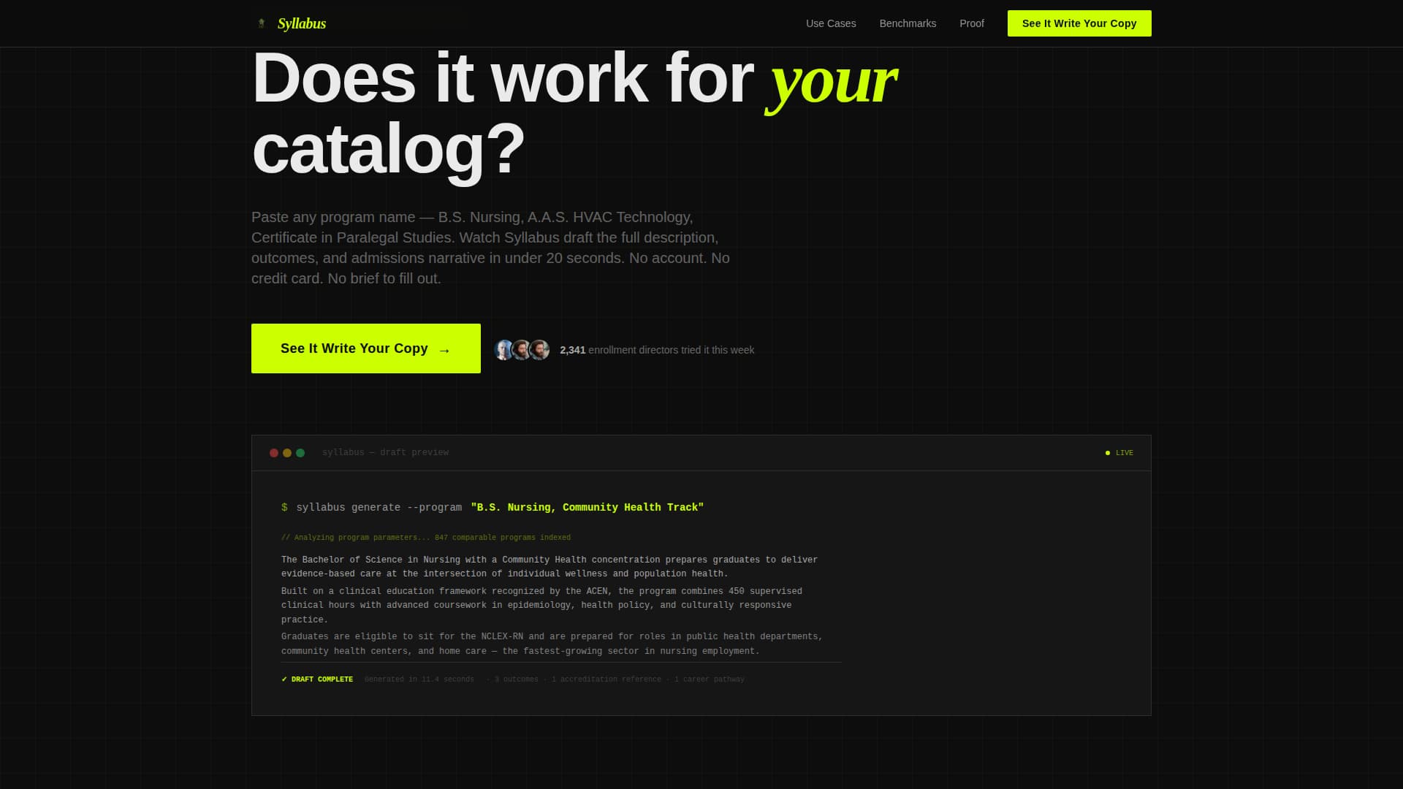Click the green terminal window dot
The image size is (1403, 789).
pos(300,453)
